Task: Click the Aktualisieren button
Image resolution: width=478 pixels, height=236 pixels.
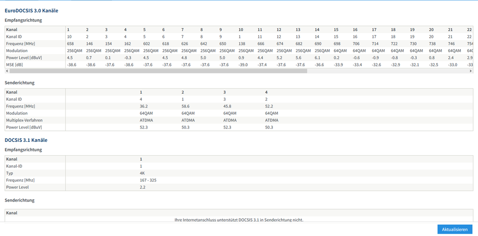Action: pos(455,229)
